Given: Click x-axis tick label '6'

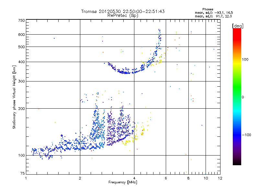Looking at the screenshot, I should [x=166, y=178].
